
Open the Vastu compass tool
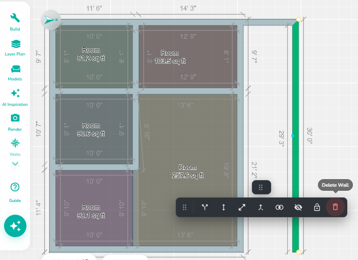click(15, 147)
